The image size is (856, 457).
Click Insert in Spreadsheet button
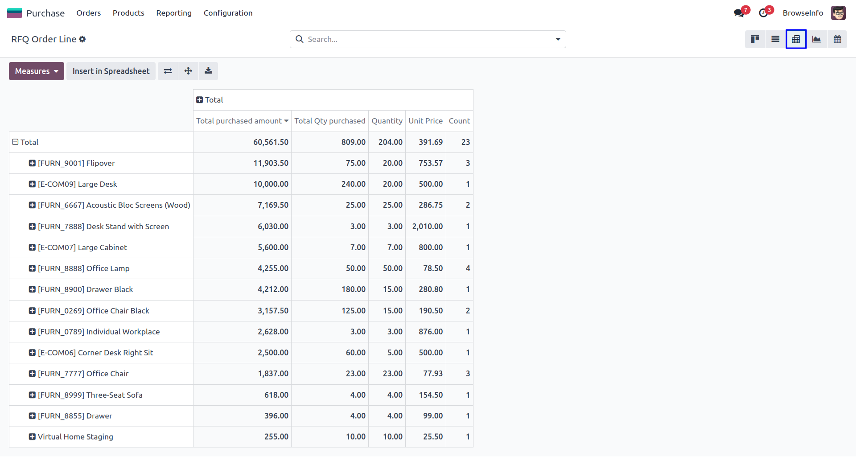111,71
